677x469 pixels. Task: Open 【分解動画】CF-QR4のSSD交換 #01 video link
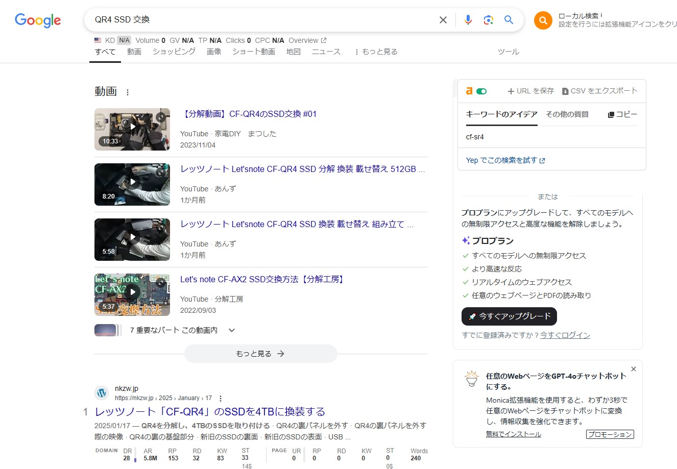coord(249,114)
